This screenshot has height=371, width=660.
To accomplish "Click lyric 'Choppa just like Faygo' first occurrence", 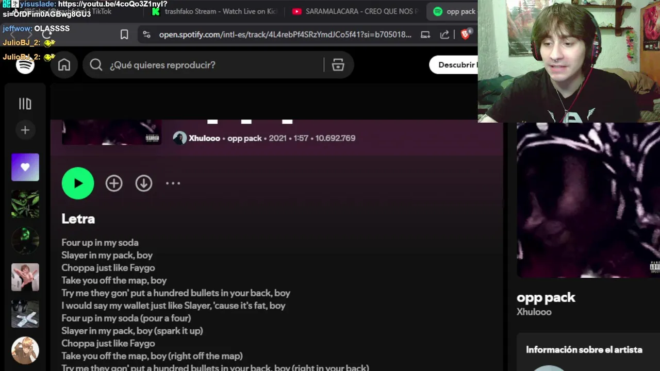I will (x=108, y=267).
